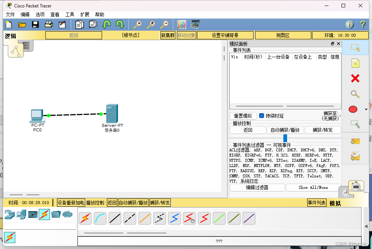Image resolution: width=372 pixels, height=249 pixels.
Task: Select the red Serial DTE cable
Action: click(204, 218)
